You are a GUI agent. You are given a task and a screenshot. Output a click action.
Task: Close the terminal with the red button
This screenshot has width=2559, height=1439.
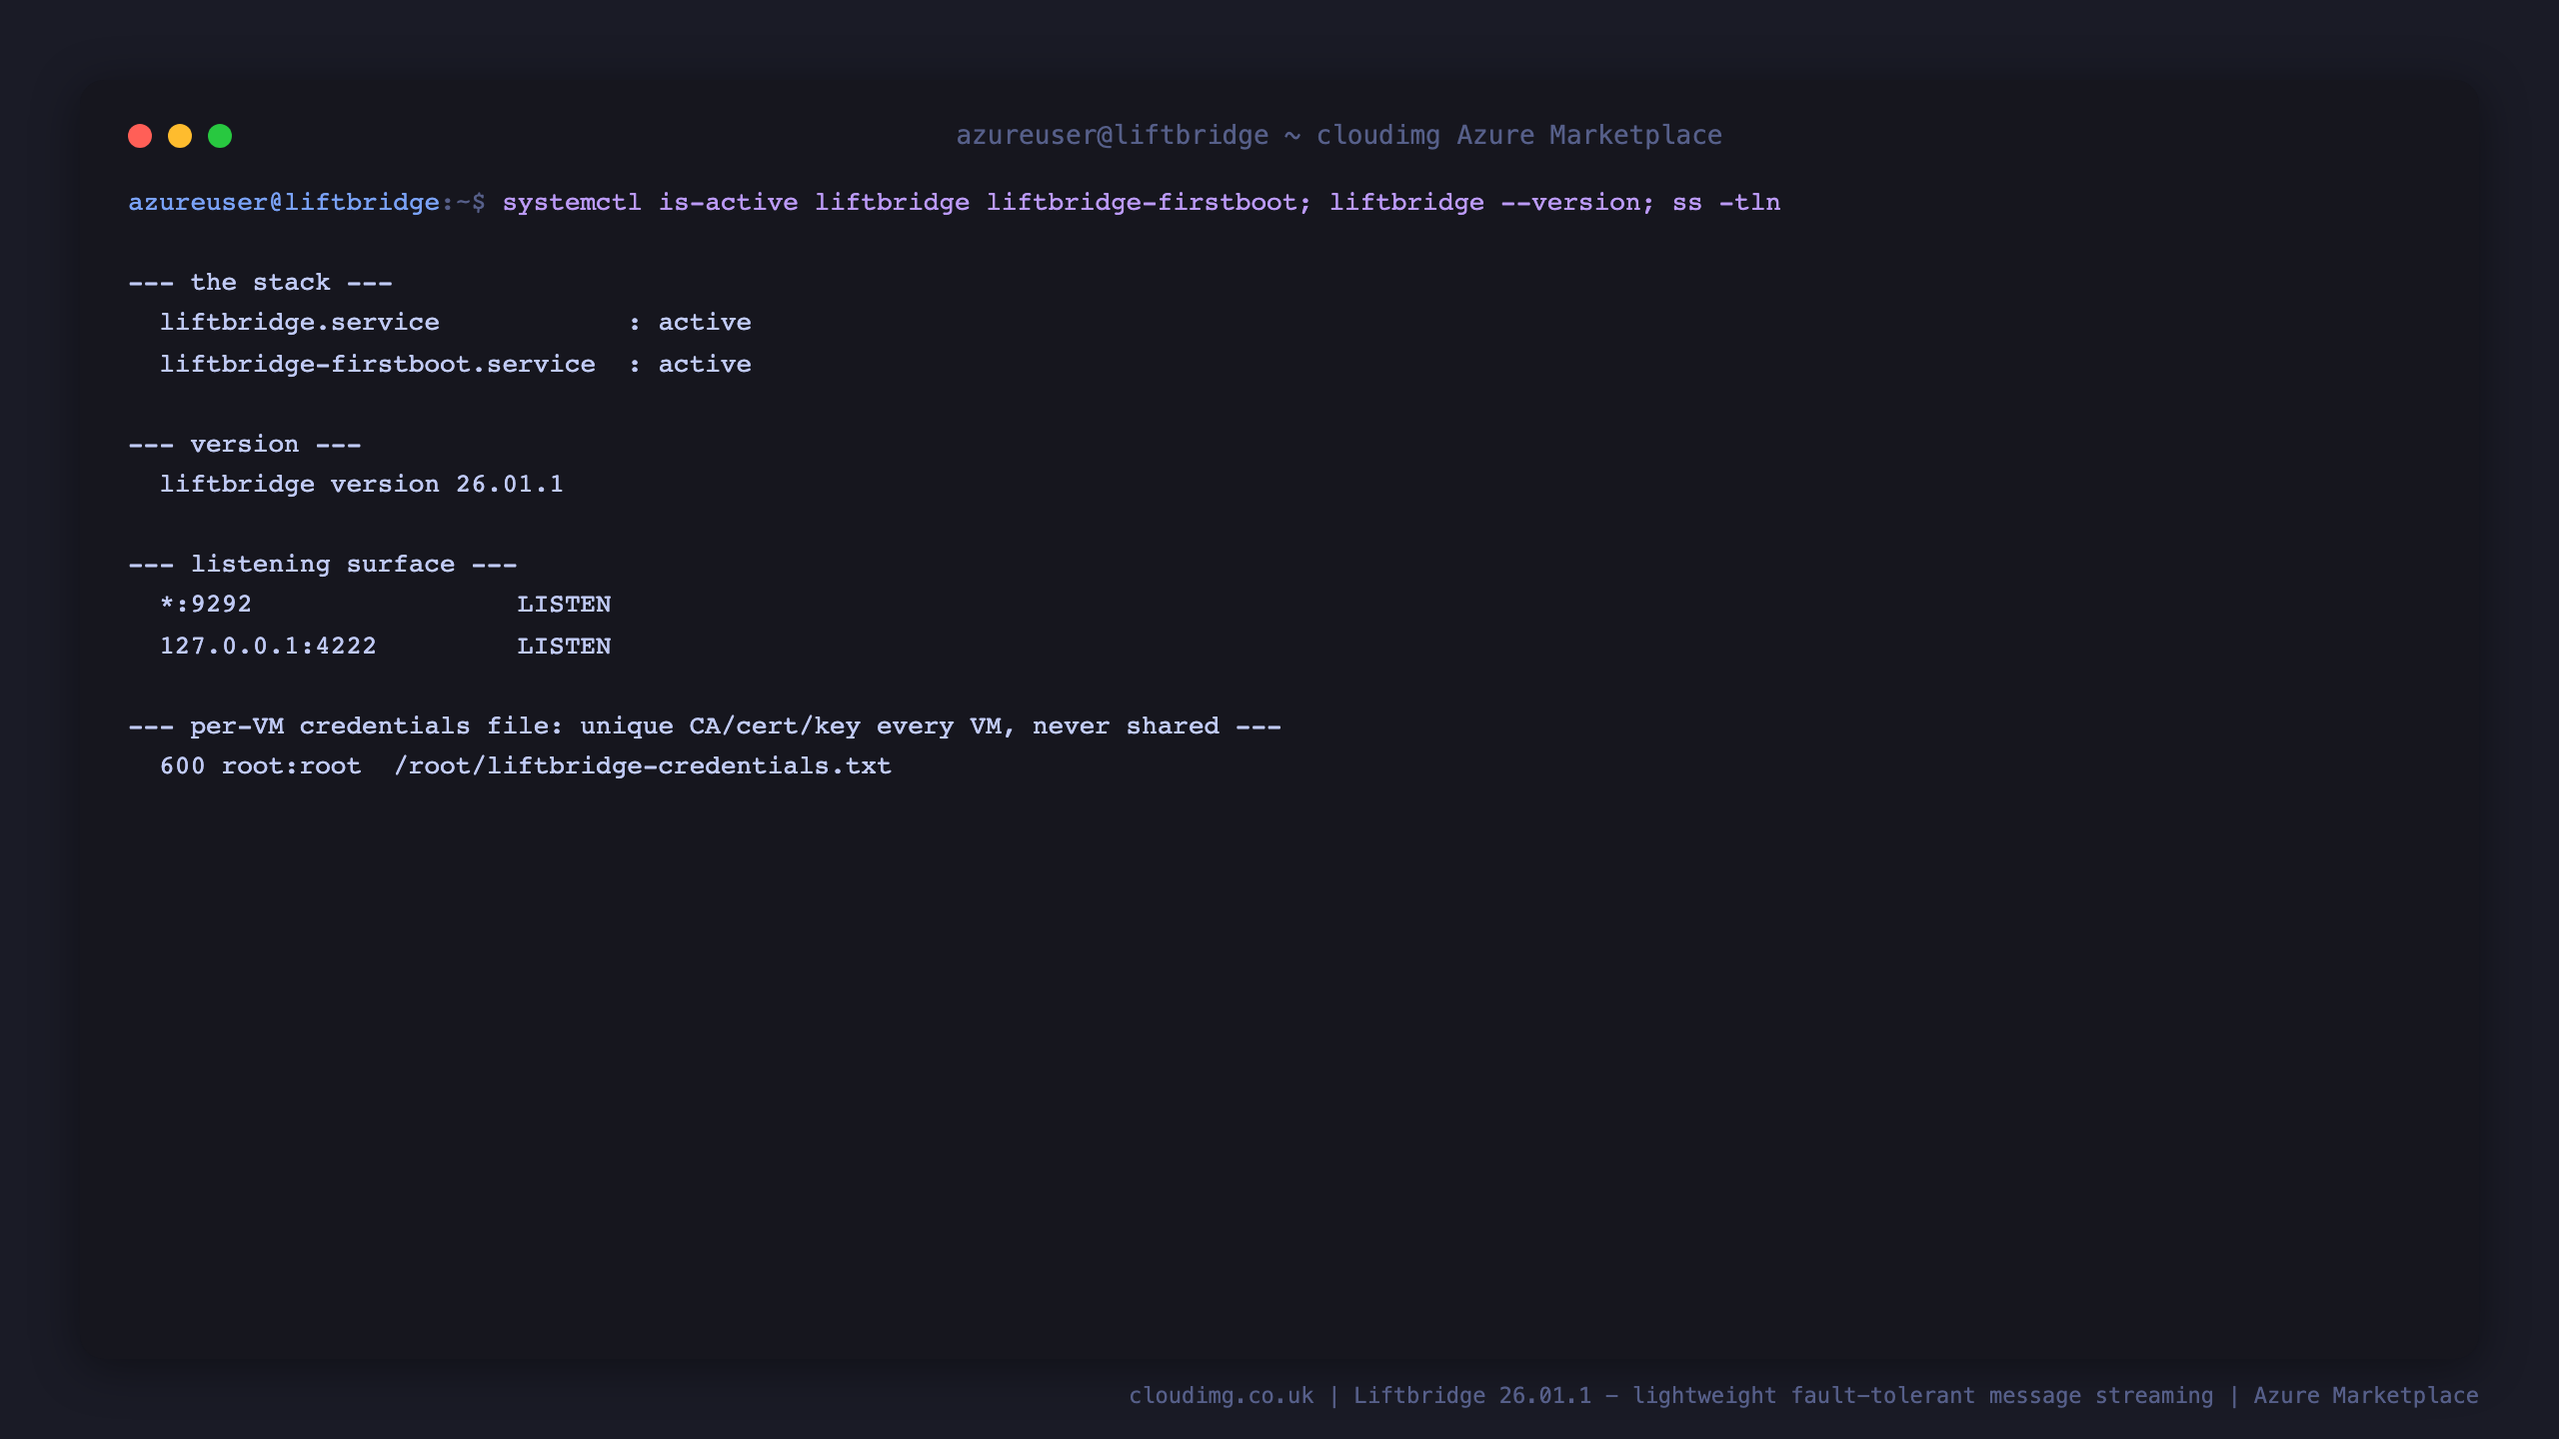point(140,136)
